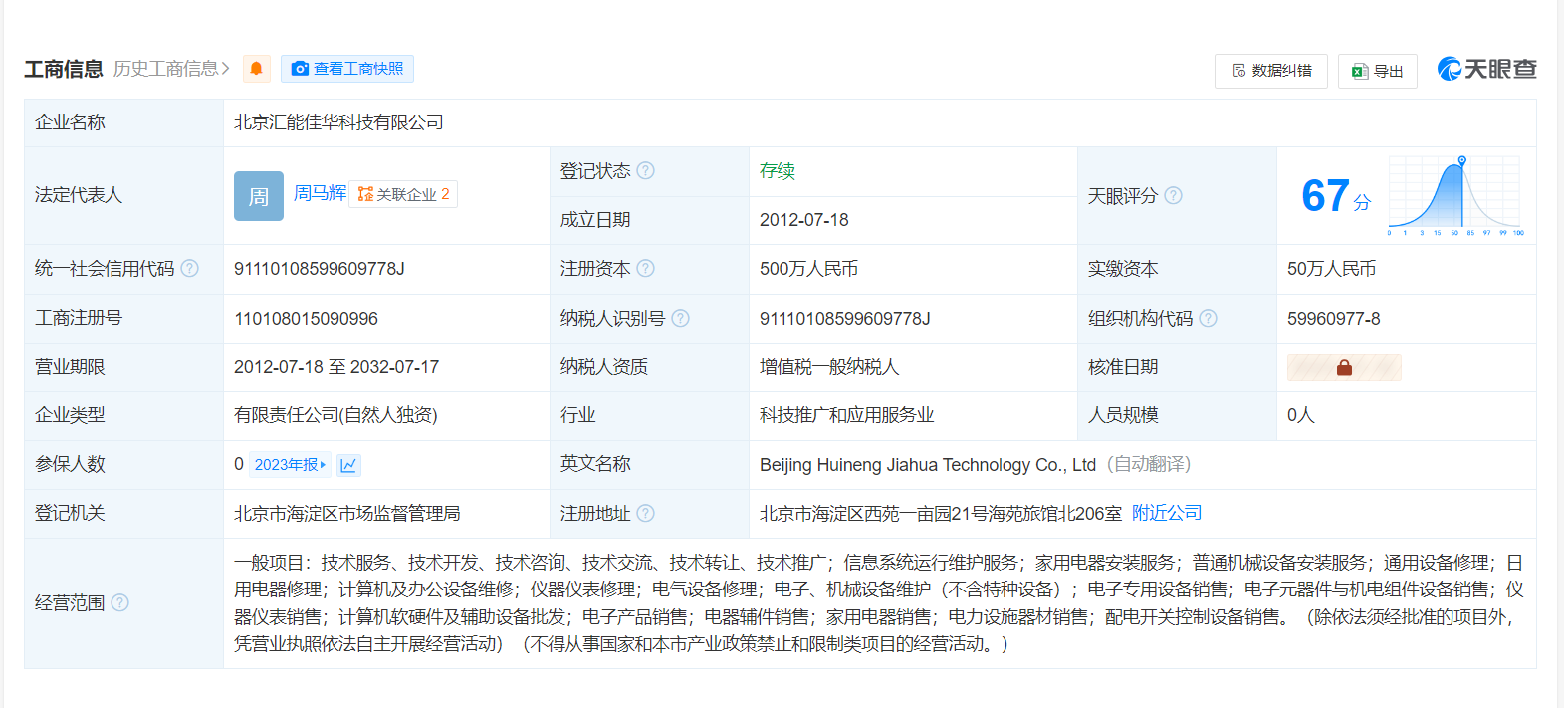Image resolution: width=1564 pixels, height=708 pixels.
Task: Open 附近公司 nearby companies link
Action: click(1167, 513)
